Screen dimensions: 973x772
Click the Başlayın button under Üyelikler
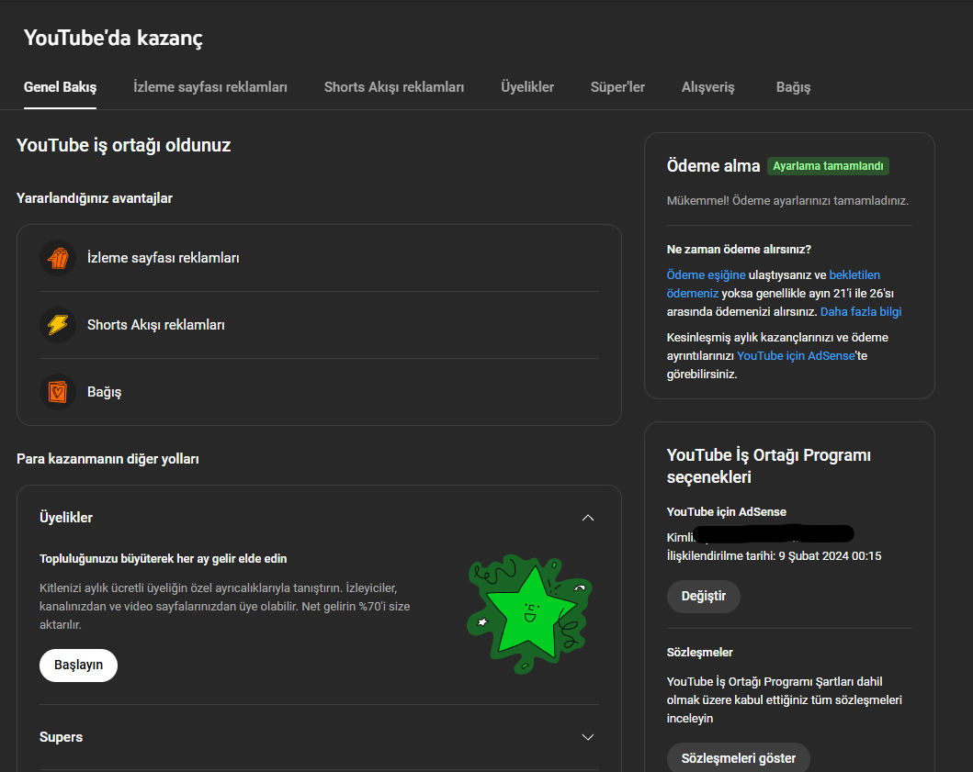click(x=78, y=666)
